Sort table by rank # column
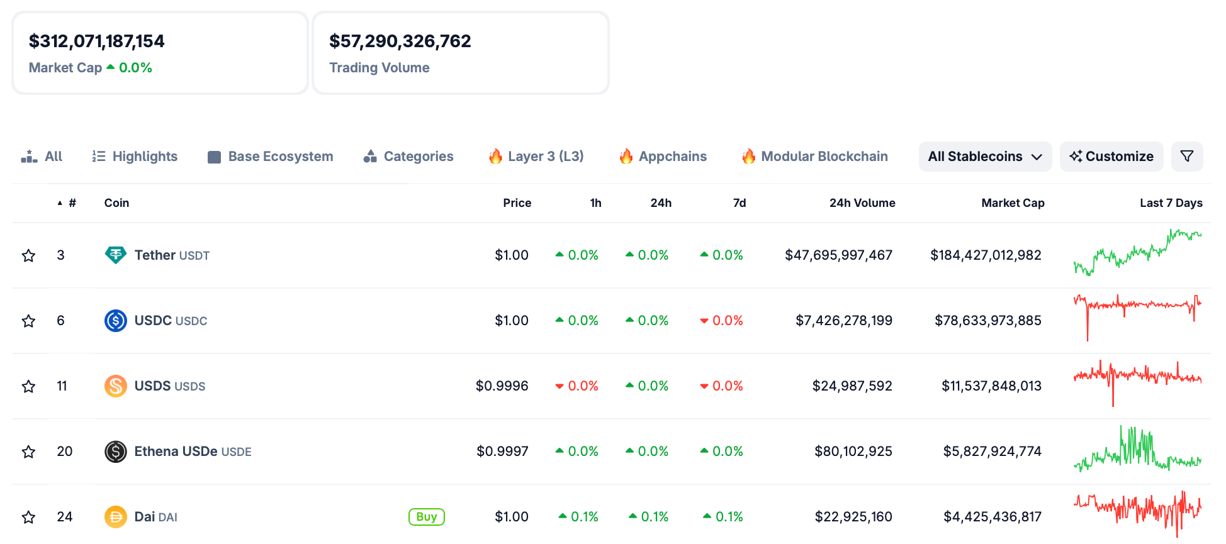The image size is (1226, 544). coord(72,203)
